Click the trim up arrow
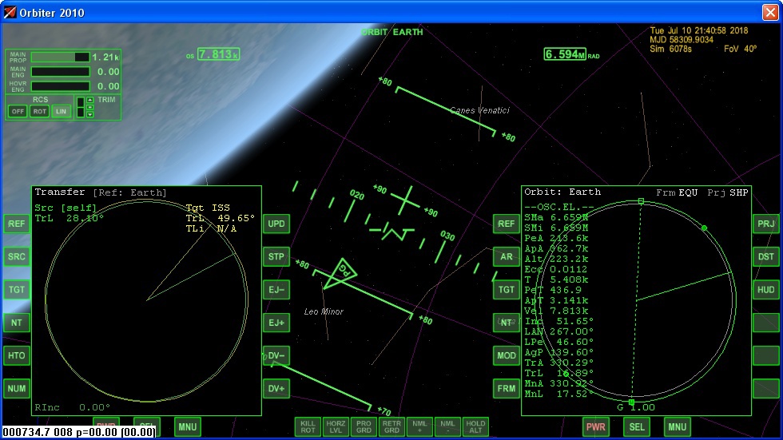Viewport: 783px width, 440px height. click(89, 100)
